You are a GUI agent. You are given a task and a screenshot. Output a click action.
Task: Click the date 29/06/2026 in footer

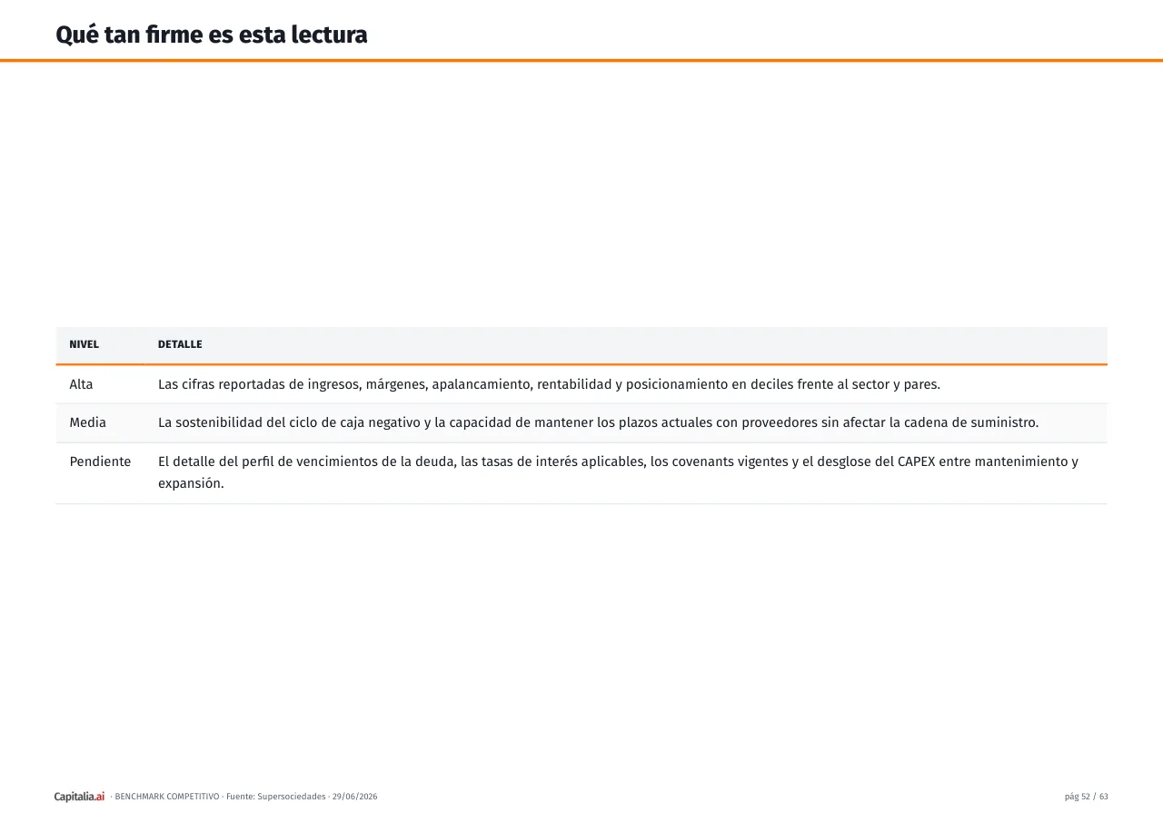pos(354,797)
